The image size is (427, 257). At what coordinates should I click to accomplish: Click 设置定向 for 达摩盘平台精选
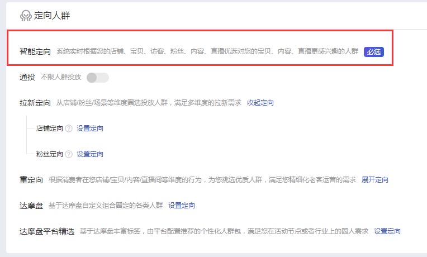(387, 231)
